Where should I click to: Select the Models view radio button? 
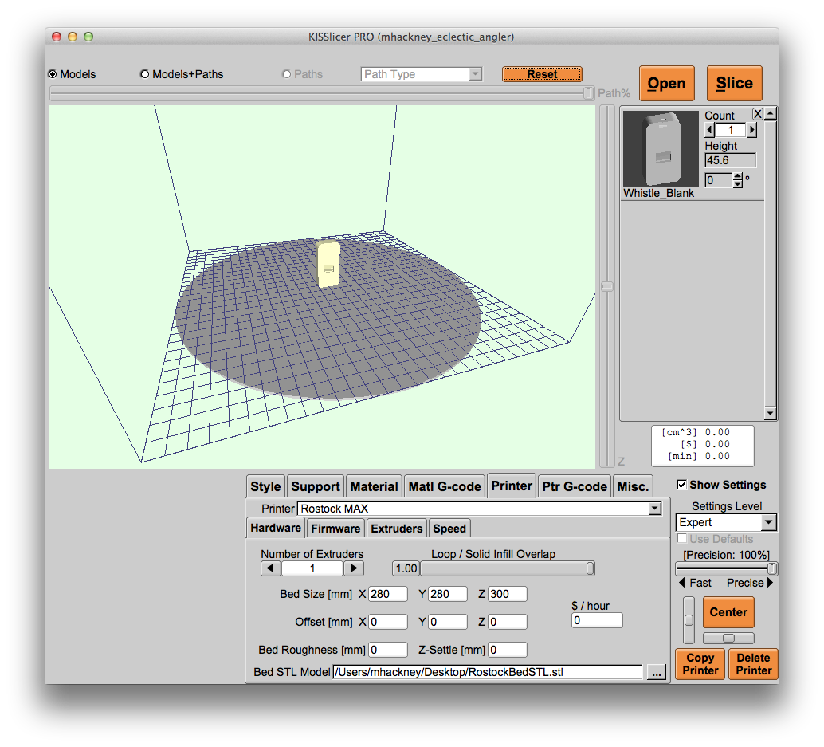point(53,74)
